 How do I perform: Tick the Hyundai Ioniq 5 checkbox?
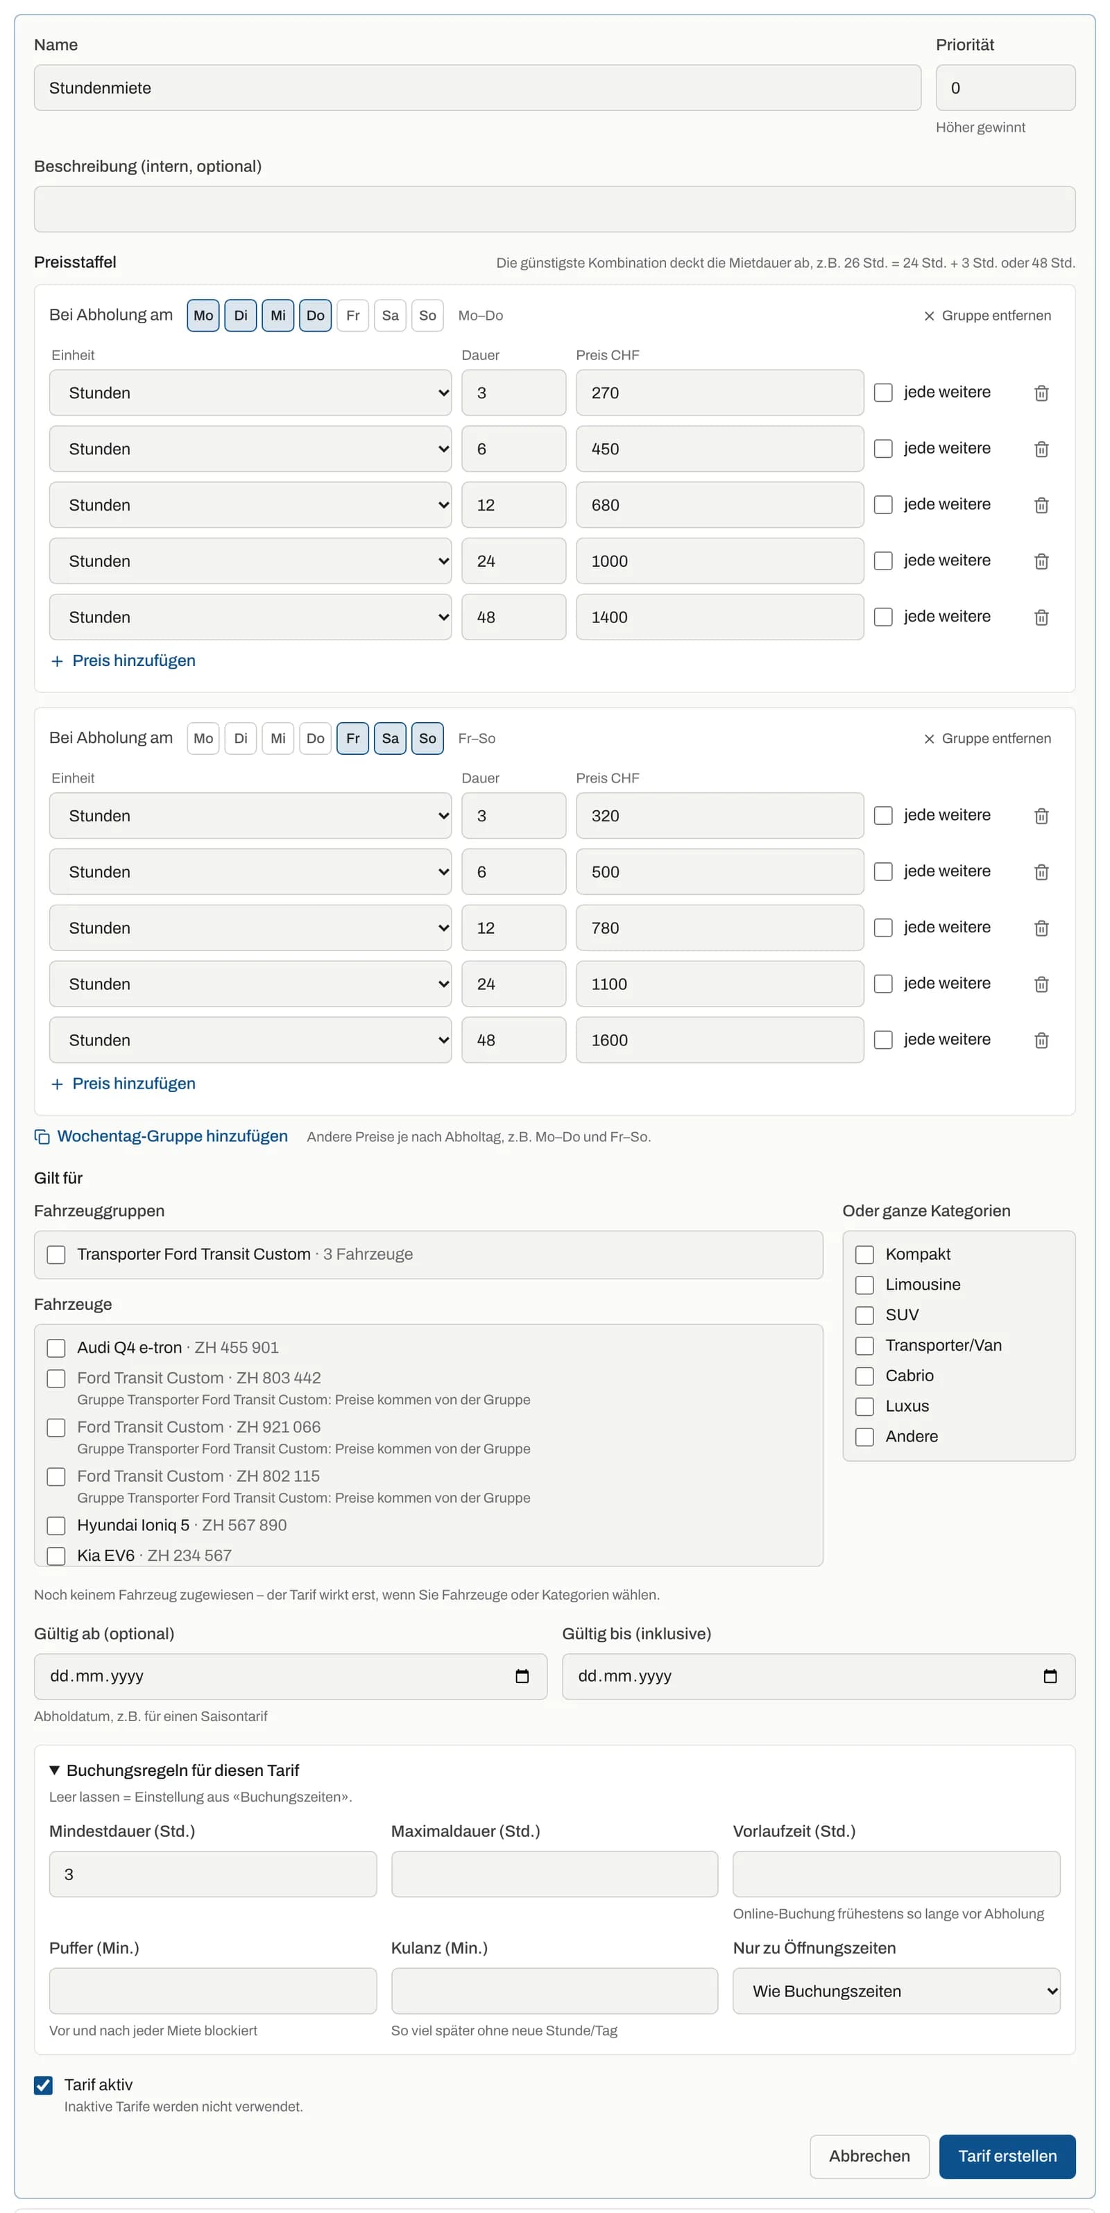pyautogui.click(x=55, y=1525)
